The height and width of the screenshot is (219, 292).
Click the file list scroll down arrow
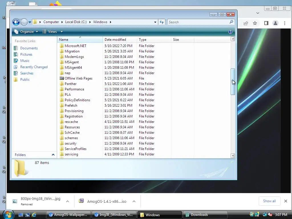(x=233, y=155)
